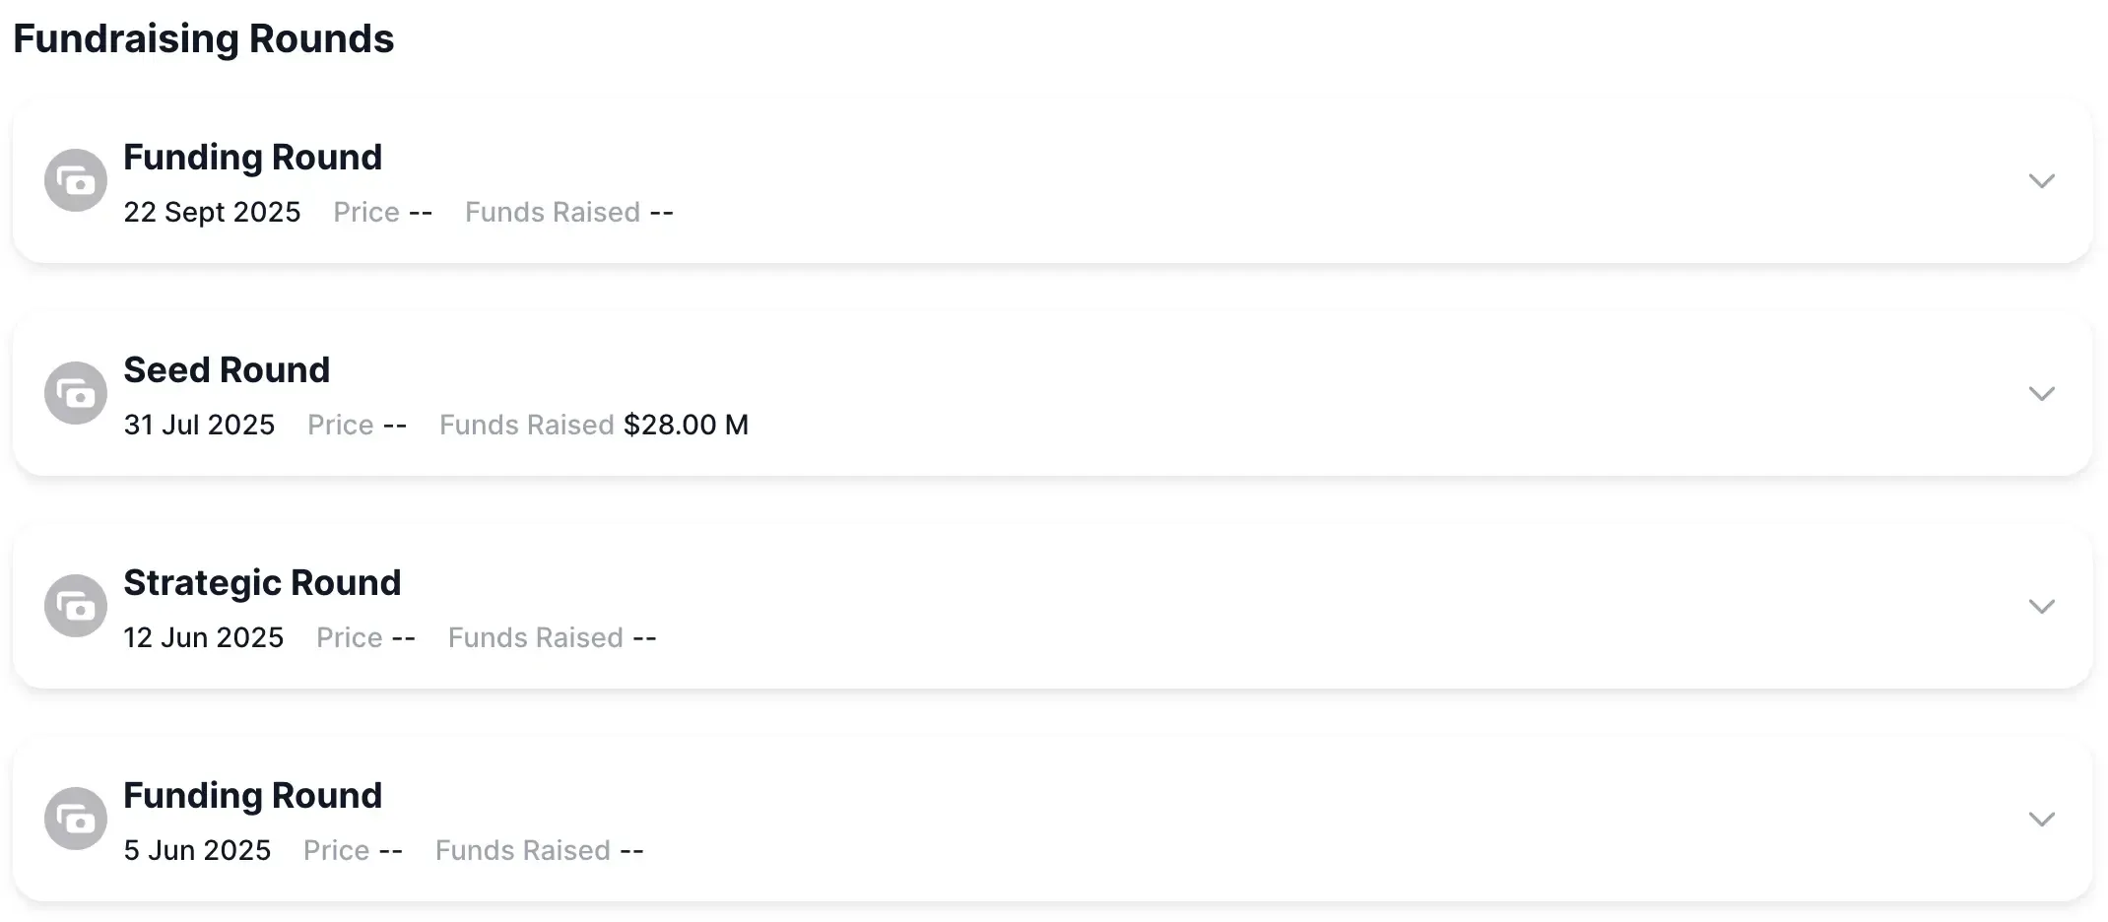2108x922 pixels.
Task: Click the 22 Sept 2025 date
Action: click(212, 213)
